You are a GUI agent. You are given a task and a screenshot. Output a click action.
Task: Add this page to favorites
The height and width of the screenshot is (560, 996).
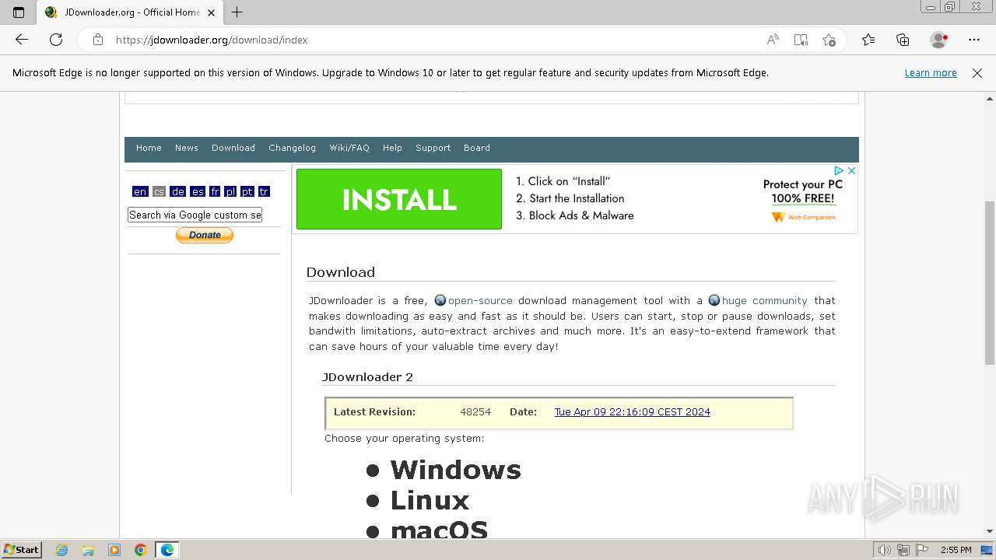pos(829,40)
